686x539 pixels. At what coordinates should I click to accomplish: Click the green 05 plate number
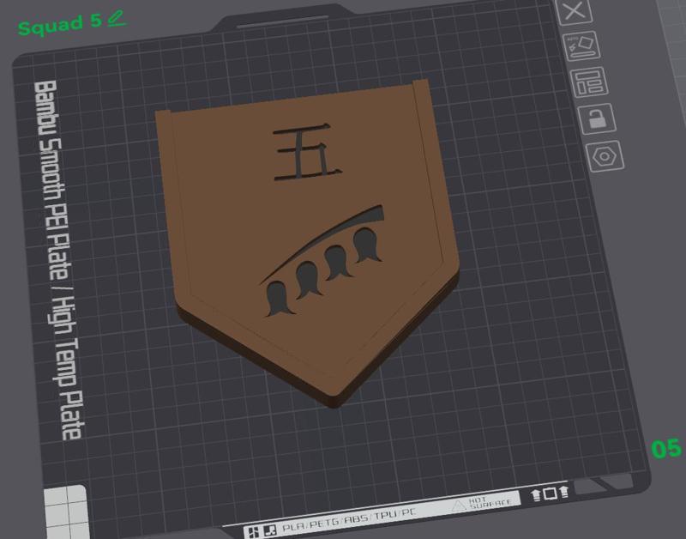[666, 449]
